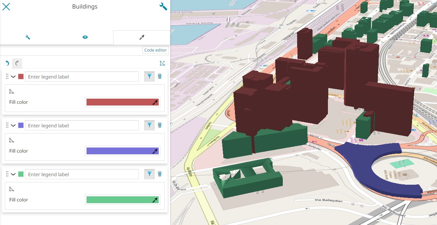The height and width of the screenshot is (225, 437).
Task: Delete the purple style rule
Action: pyautogui.click(x=160, y=125)
